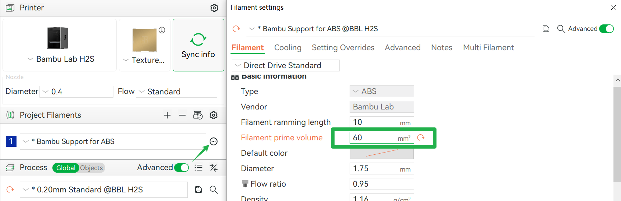The height and width of the screenshot is (201, 621).
Task: Edit the Filament prime volume value 60
Action: coord(382,137)
